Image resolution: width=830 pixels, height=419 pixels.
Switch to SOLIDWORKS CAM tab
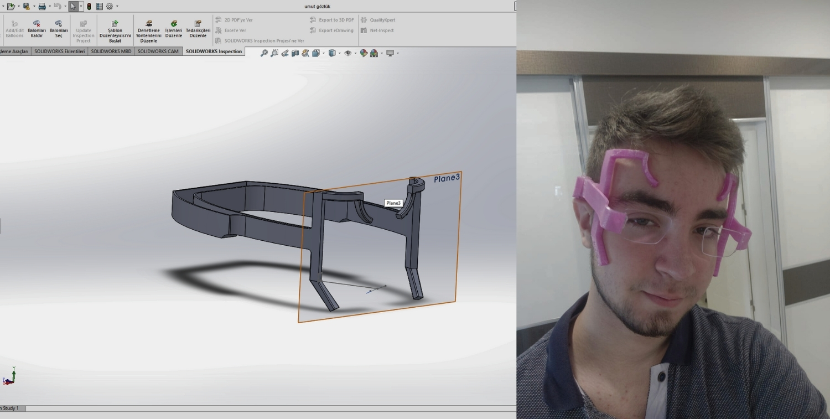158,51
